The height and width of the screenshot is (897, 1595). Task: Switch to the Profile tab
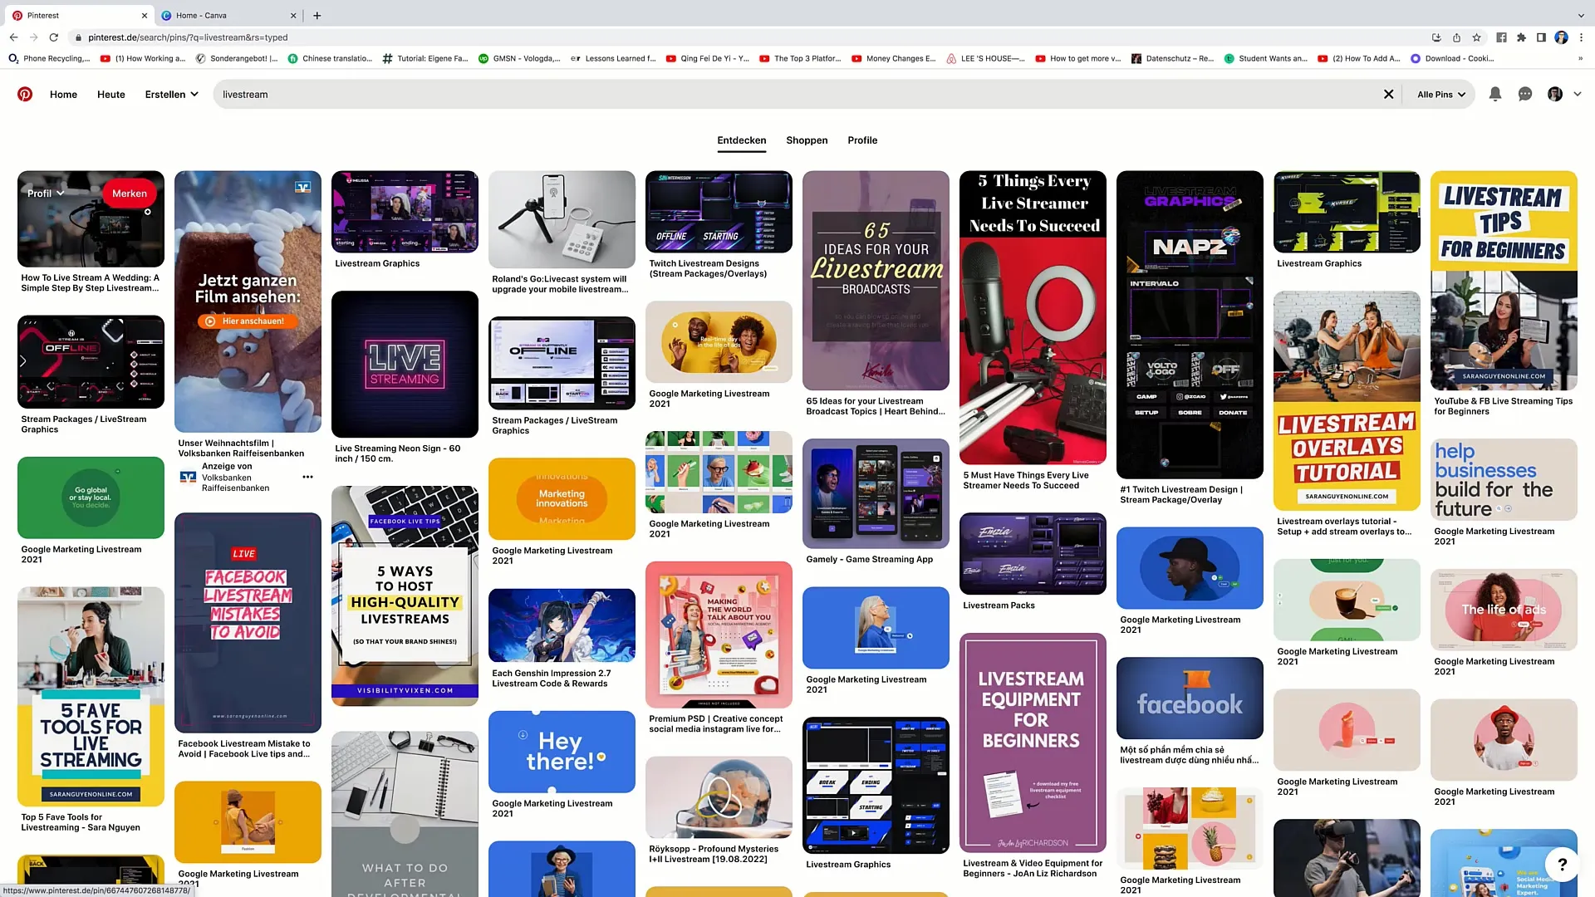(862, 140)
